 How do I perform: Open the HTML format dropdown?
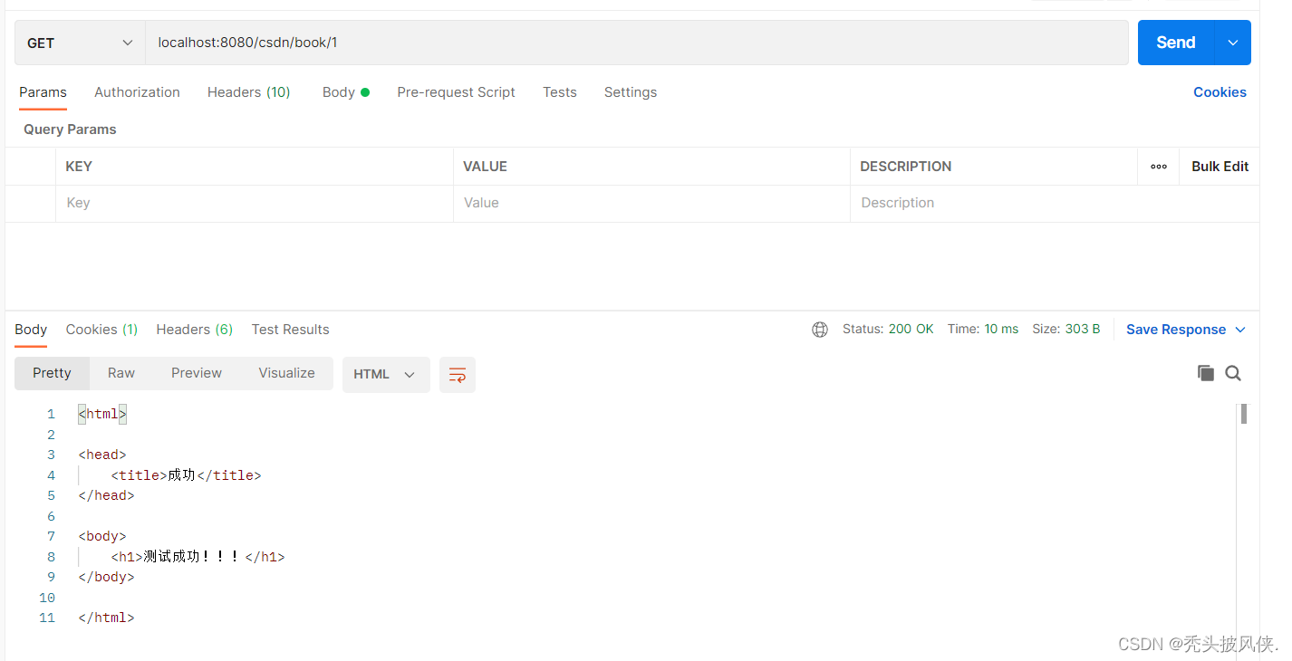(x=386, y=375)
